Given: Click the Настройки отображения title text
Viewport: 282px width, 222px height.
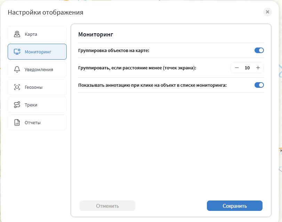Looking at the screenshot, I should pyautogui.click(x=46, y=12).
